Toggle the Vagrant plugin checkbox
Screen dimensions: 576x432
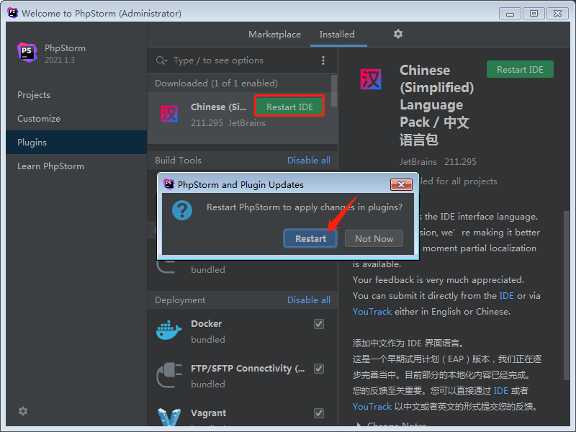pyautogui.click(x=319, y=413)
